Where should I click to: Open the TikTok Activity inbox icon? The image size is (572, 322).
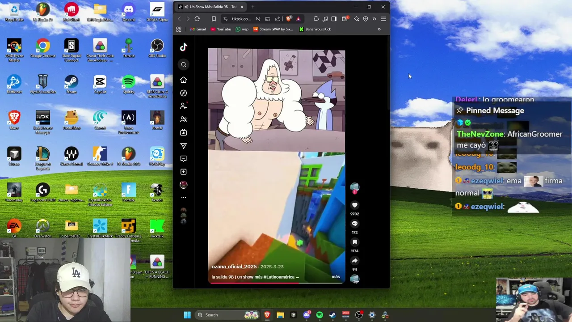[x=183, y=159]
